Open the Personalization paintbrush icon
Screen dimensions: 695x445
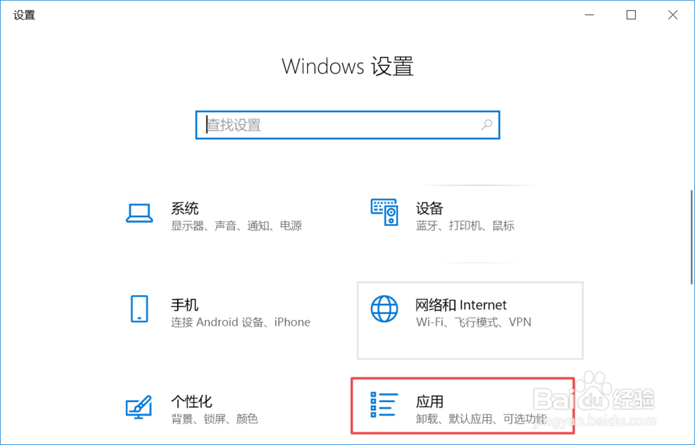pos(139,407)
